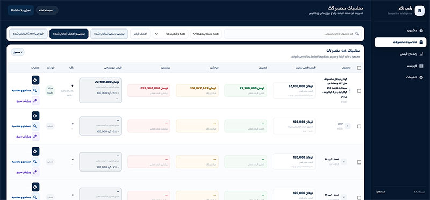Open تنظیمات with the gear icon
This screenshot has height=200, width=430.
(x=421, y=77)
